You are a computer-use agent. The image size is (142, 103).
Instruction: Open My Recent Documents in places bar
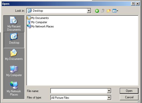[14, 24]
